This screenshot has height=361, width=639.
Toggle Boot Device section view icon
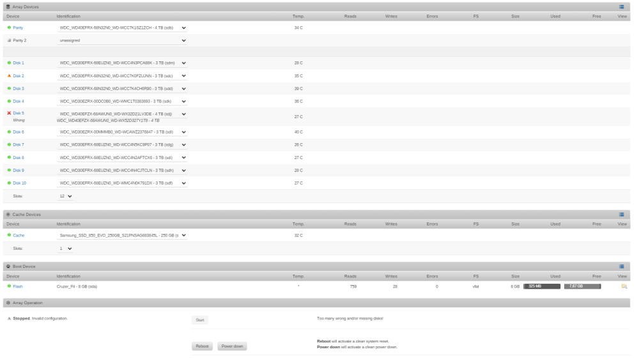pyautogui.click(x=622, y=266)
